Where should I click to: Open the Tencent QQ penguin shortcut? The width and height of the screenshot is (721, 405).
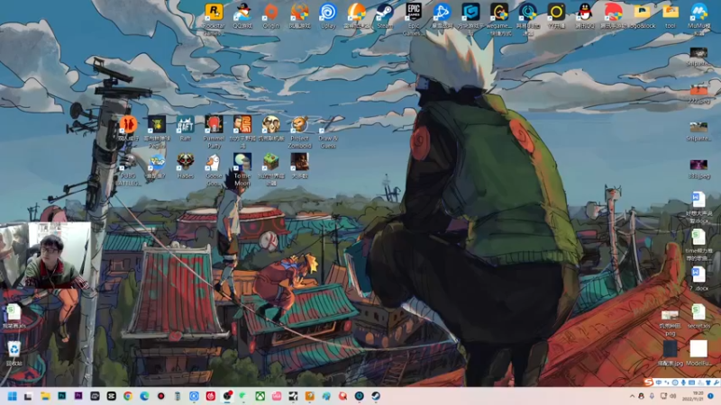(x=584, y=16)
